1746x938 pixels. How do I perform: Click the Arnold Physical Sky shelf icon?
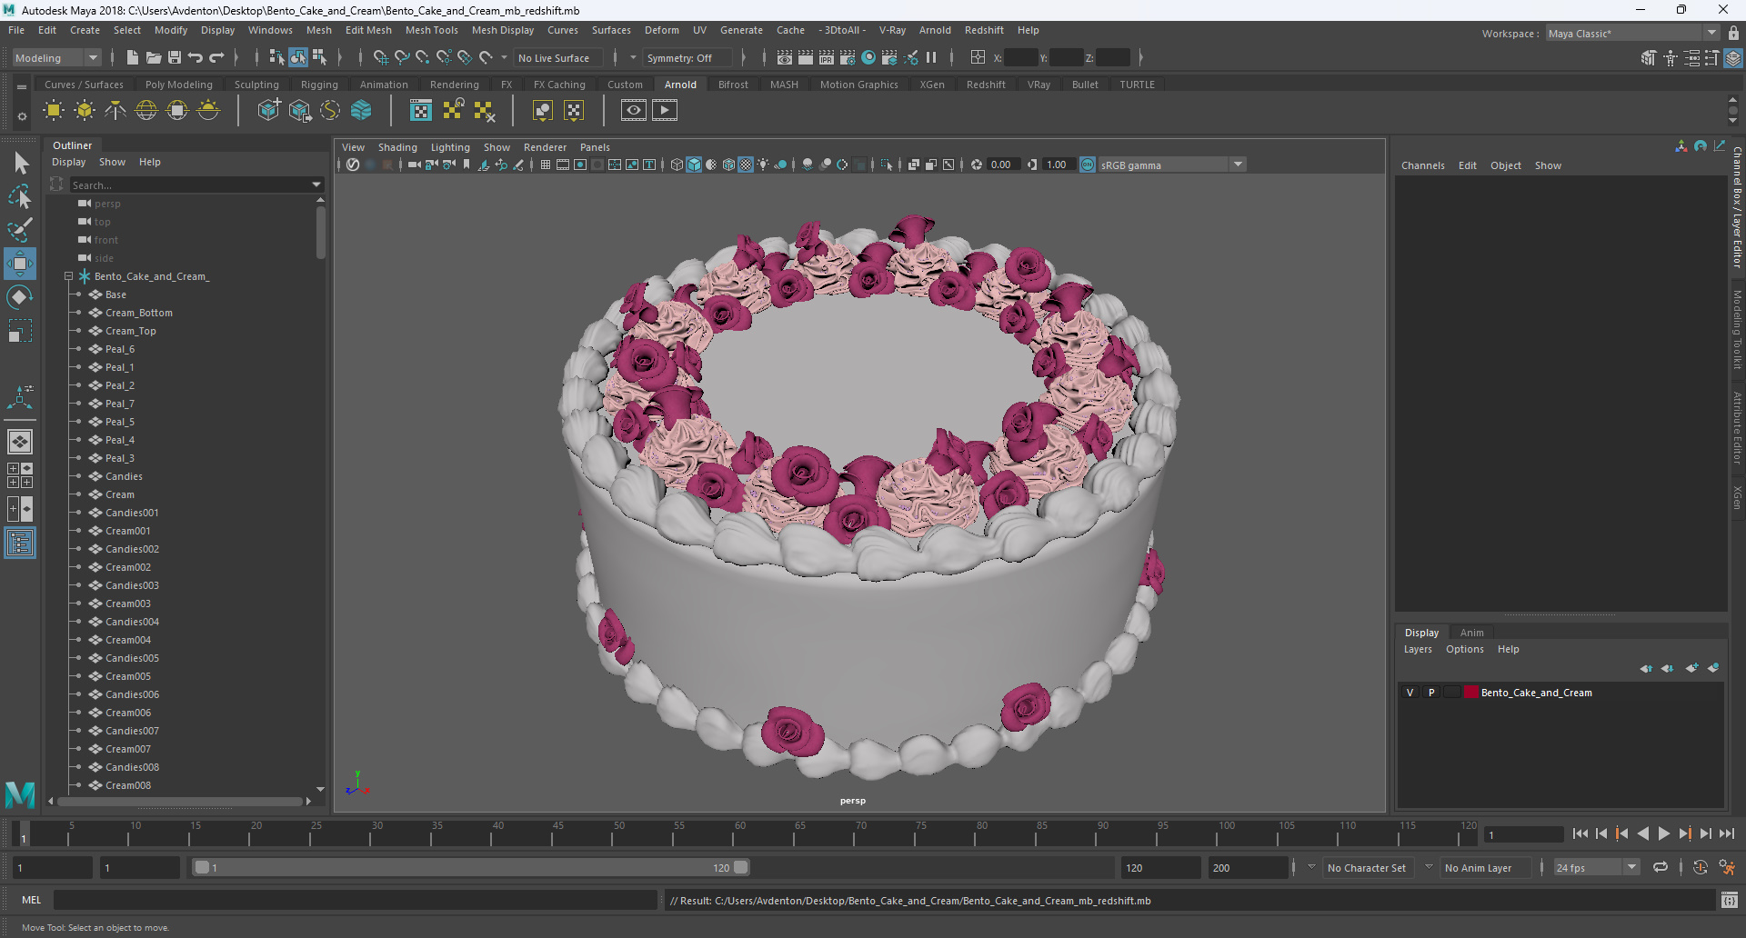tap(208, 111)
